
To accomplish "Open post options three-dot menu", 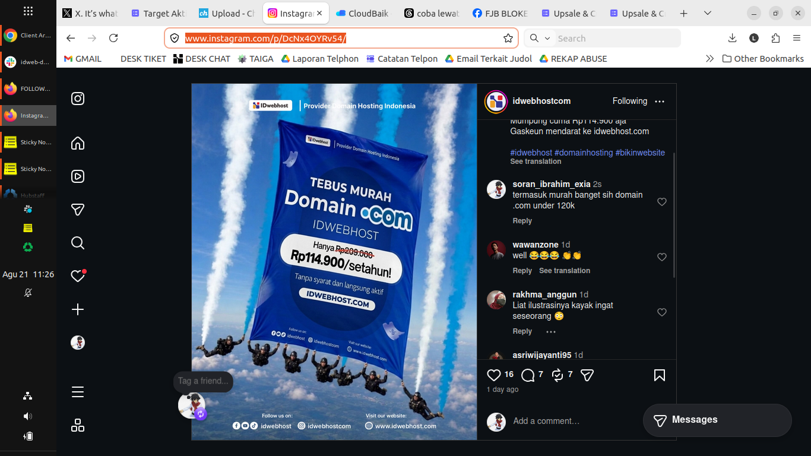I will (x=660, y=102).
